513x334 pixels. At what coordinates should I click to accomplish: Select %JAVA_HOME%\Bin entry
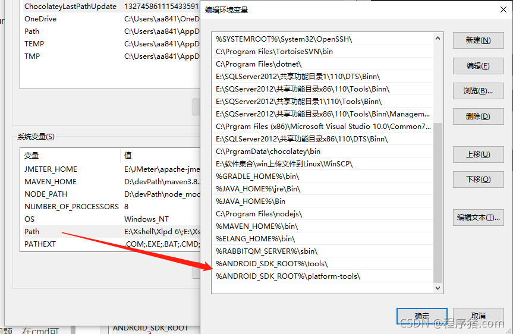(322, 201)
